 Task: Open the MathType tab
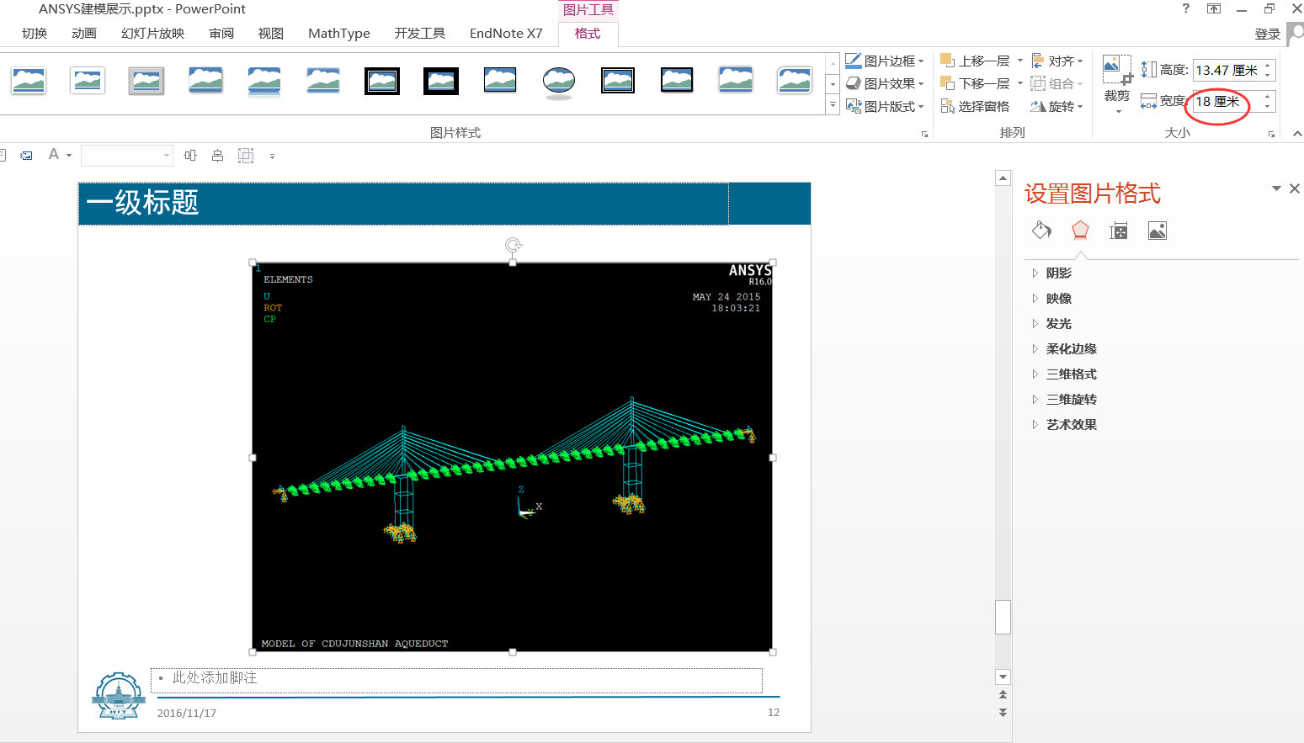tap(339, 33)
